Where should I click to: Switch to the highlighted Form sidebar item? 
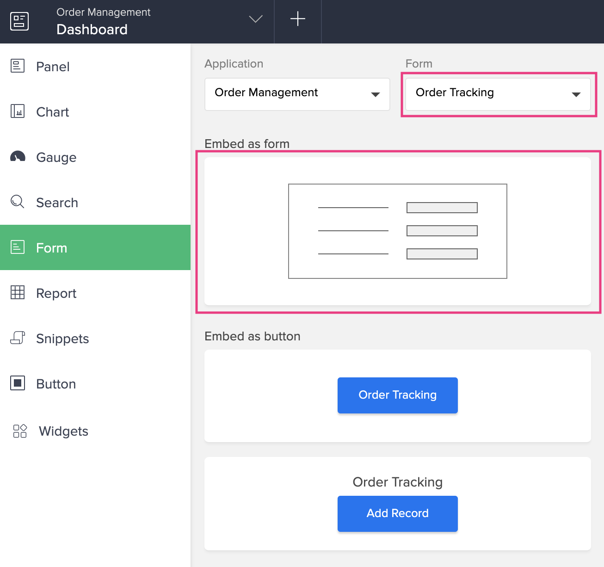click(x=95, y=247)
